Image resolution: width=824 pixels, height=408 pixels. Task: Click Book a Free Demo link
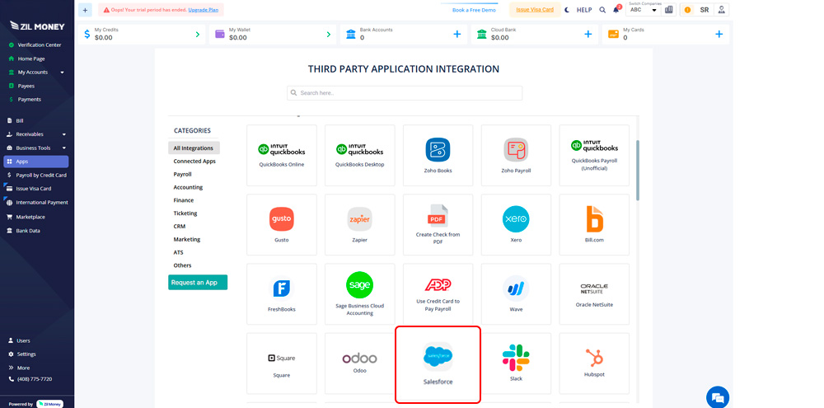click(474, 10)
